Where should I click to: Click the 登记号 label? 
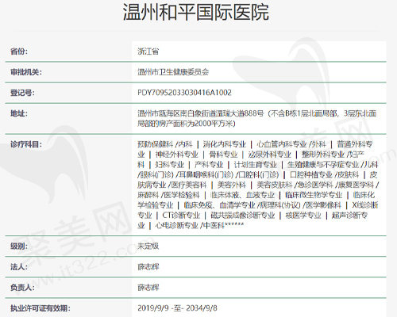[22, 93]
